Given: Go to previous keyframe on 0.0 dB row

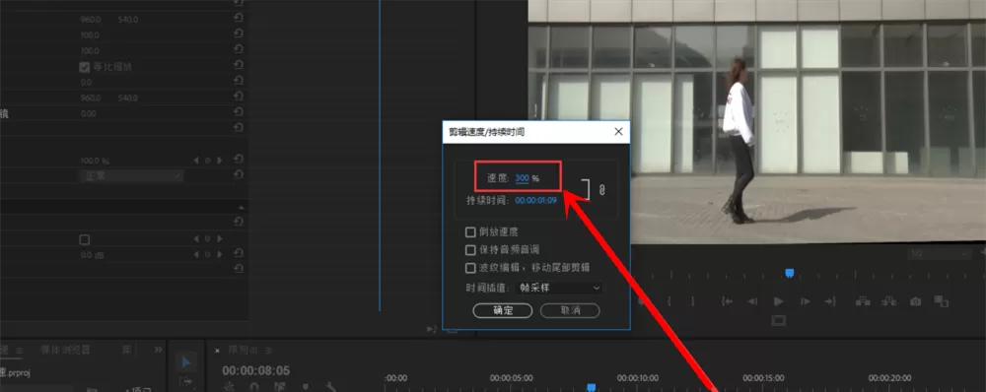Looking at the screenshot, I should click(195, 255).
